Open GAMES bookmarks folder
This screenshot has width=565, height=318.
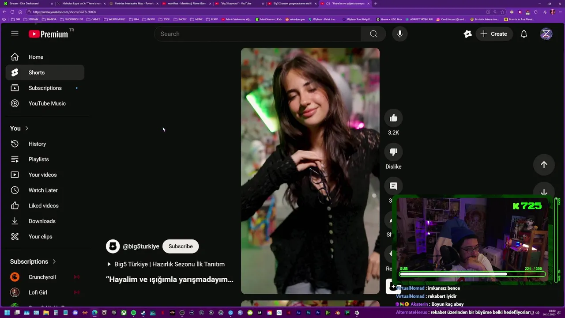click(x=93, y=19)
